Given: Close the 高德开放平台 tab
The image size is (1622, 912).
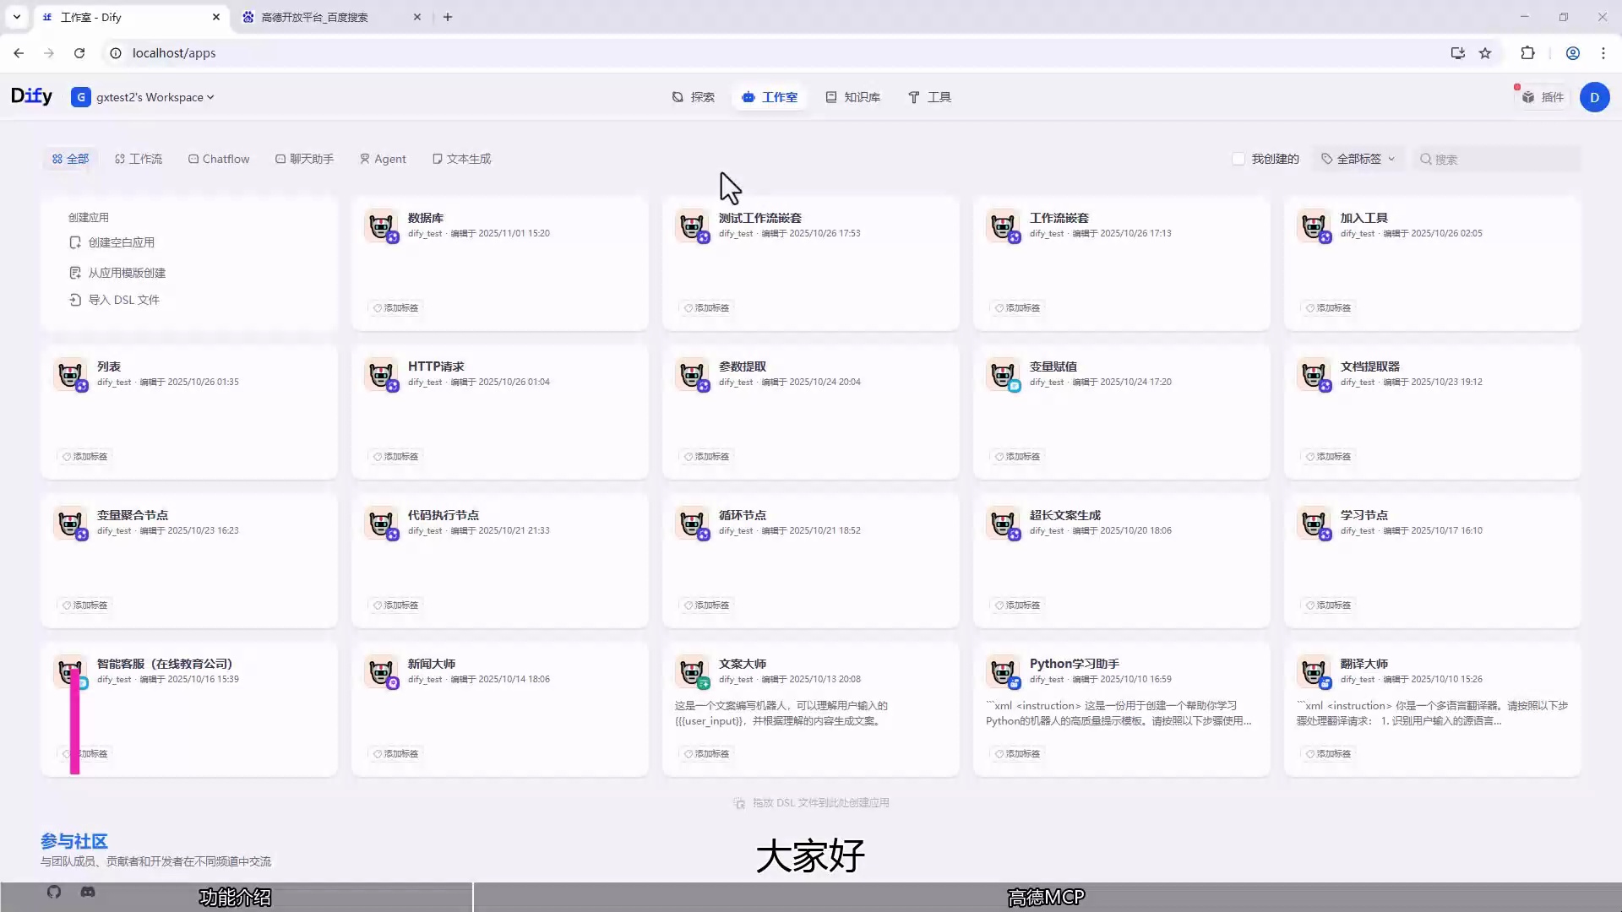Looking at the screenshot, I should 417,17.
